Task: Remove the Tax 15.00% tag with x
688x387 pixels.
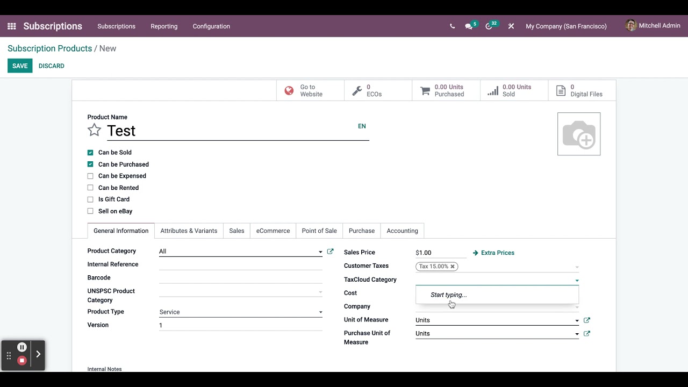Action: click(x=453, y=267)
